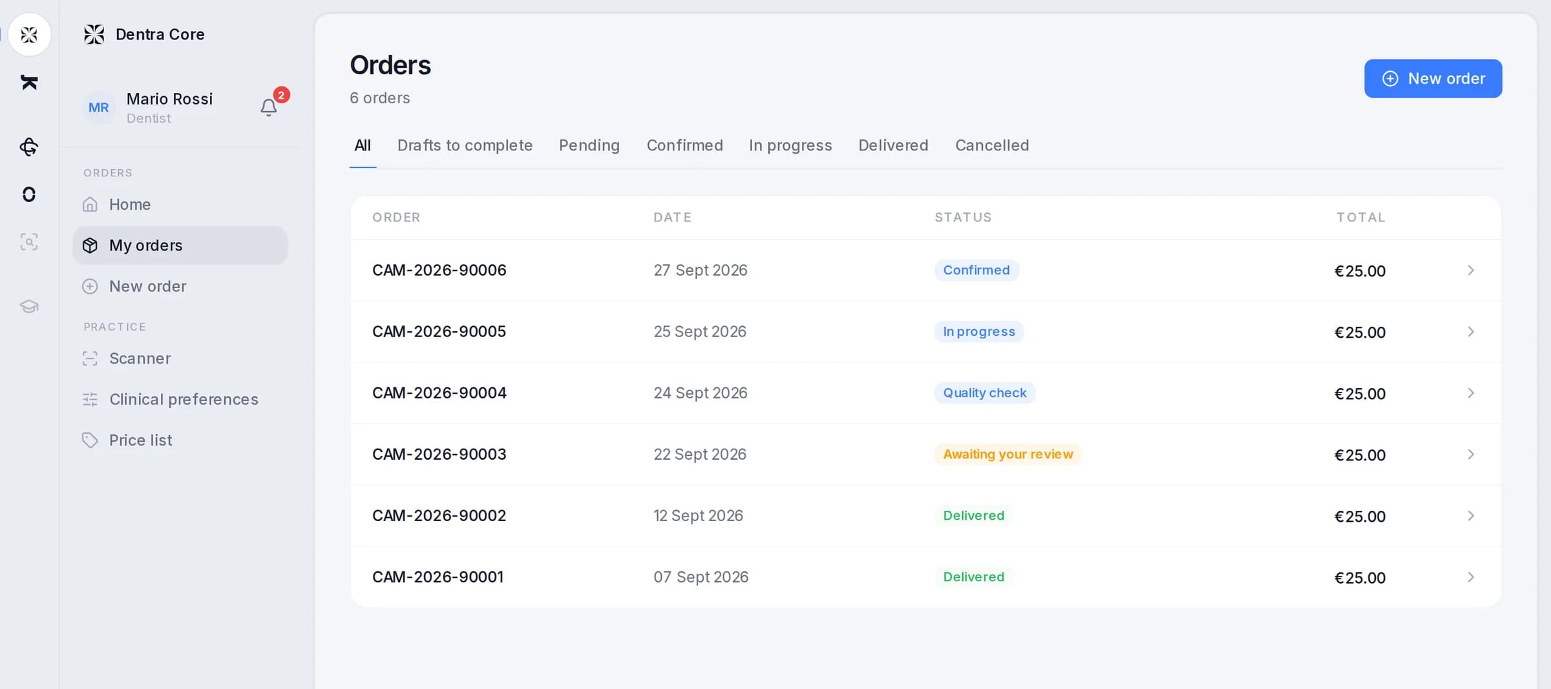The height and width of the screenshot is (689, 1551).
Task: Click the date 07 Sept 2026
Action: [x=701, y=577]
